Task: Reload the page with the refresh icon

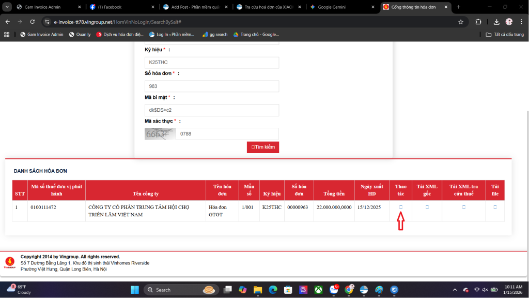Action: click(x=33, y=22)
